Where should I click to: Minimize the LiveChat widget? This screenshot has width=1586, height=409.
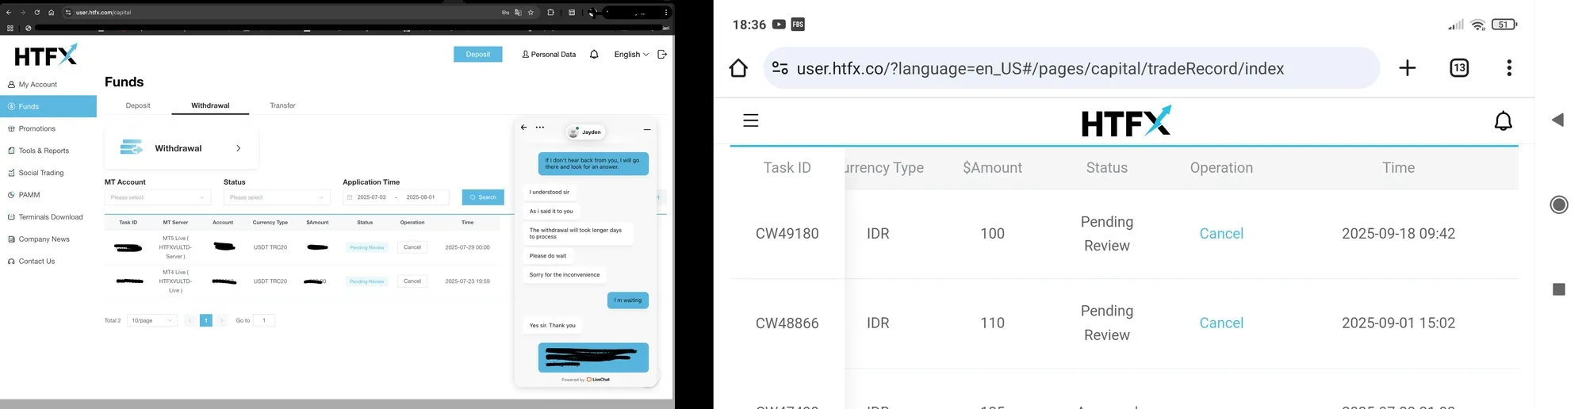tap(647, 129)
